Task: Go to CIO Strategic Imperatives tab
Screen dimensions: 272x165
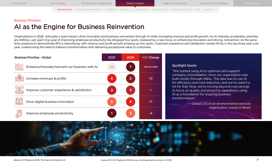Action: click(x=96, y=3)
